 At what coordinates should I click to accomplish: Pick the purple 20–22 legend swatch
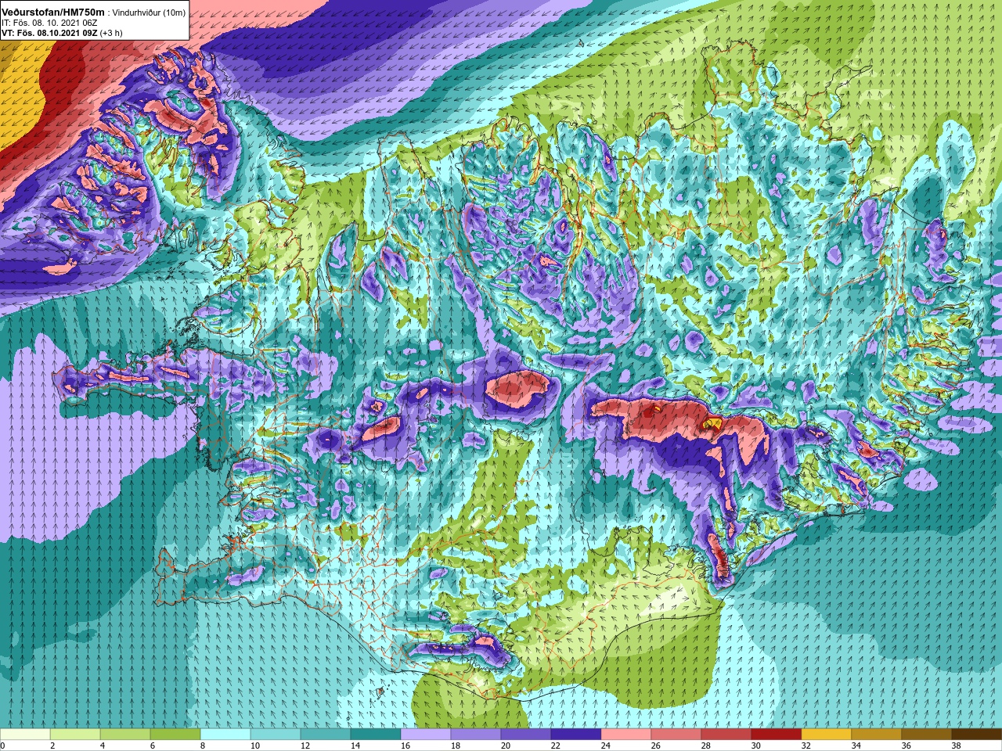(526, 735)
